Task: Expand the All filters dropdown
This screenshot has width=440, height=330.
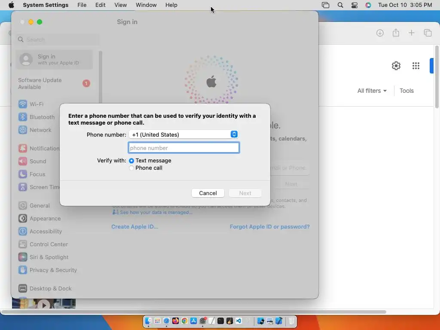Action: pos(372,91)
